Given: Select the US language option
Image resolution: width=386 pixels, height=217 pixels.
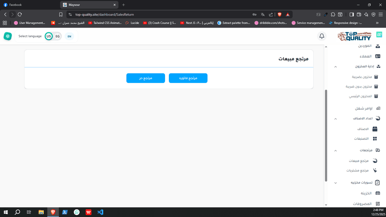Looking at the screenshot, I should 49,37.
